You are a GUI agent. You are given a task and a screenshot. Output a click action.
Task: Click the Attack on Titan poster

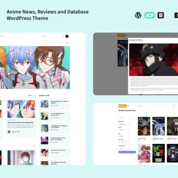[144, 126]
